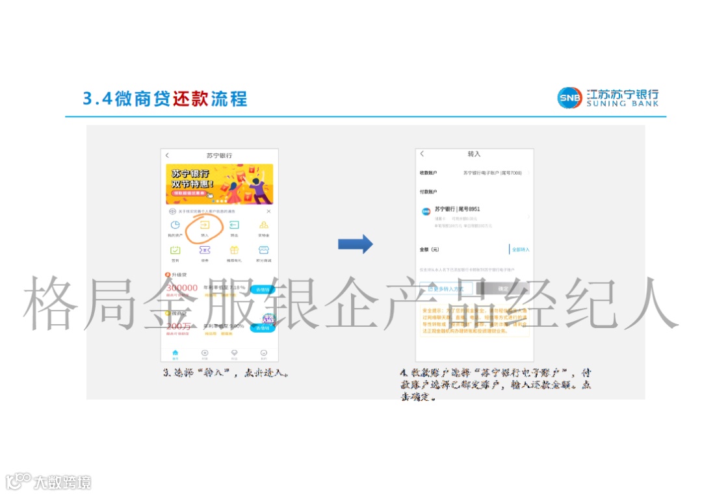Switch to the home tab in bottom bar
702x495 pixels.
coord(175,355)
